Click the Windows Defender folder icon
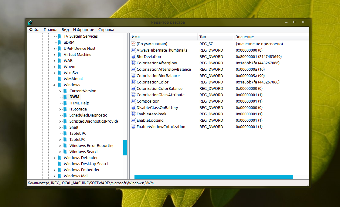 tap(59, 158)
